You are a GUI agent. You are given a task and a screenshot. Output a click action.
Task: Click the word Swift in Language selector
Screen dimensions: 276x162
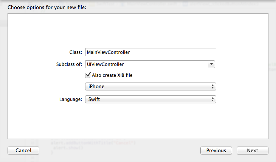click(x=94, y=99)
